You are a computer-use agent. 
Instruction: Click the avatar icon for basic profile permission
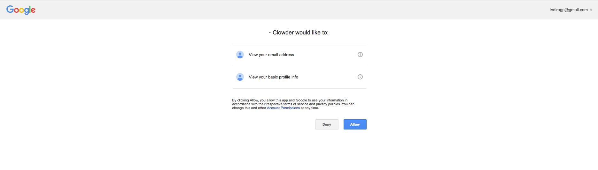240,77
